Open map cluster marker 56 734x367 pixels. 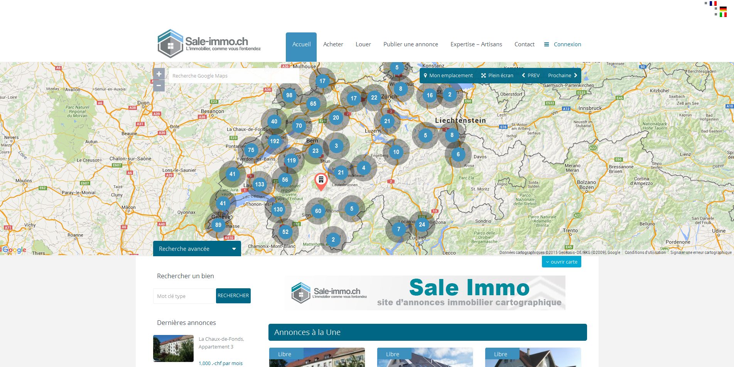[x=285, y=180]
